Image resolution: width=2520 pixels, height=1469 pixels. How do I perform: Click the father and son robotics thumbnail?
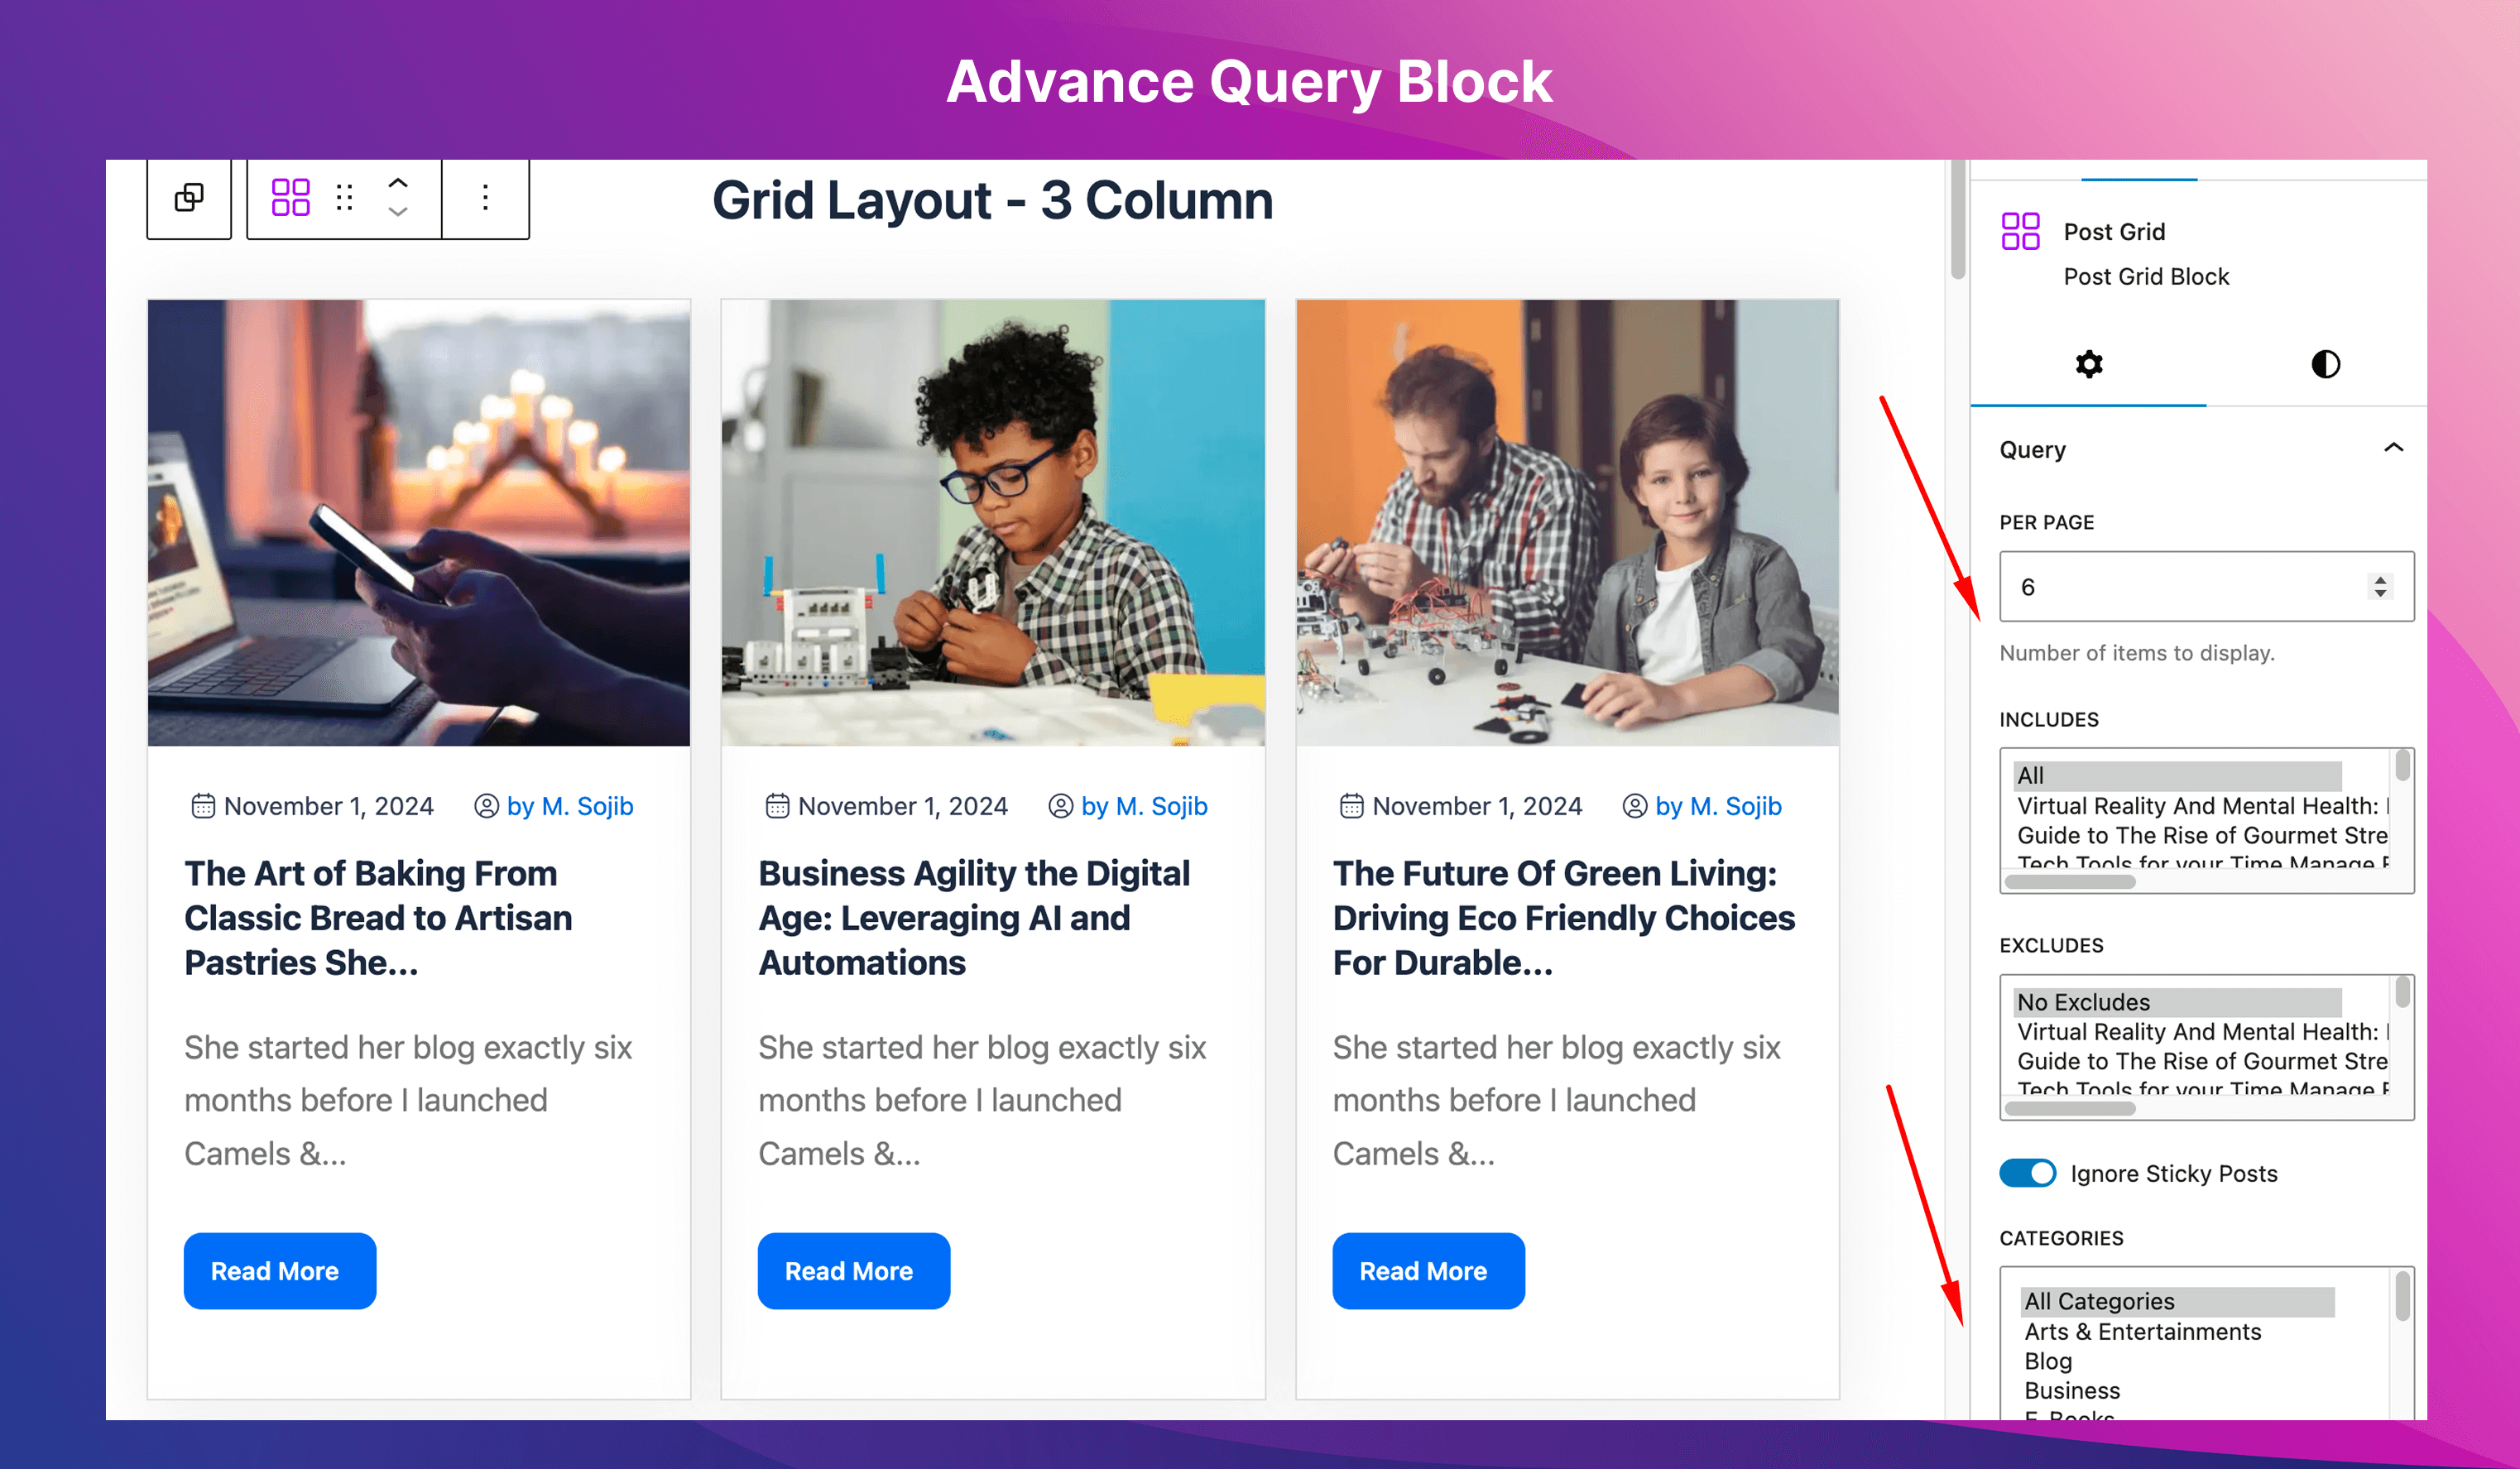pos(1567,523)
